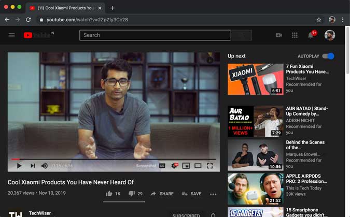Screen dimensions: 350x217
Task: Open 15 Gadgets video thumbnail
Action: click(x=255, y=212)
